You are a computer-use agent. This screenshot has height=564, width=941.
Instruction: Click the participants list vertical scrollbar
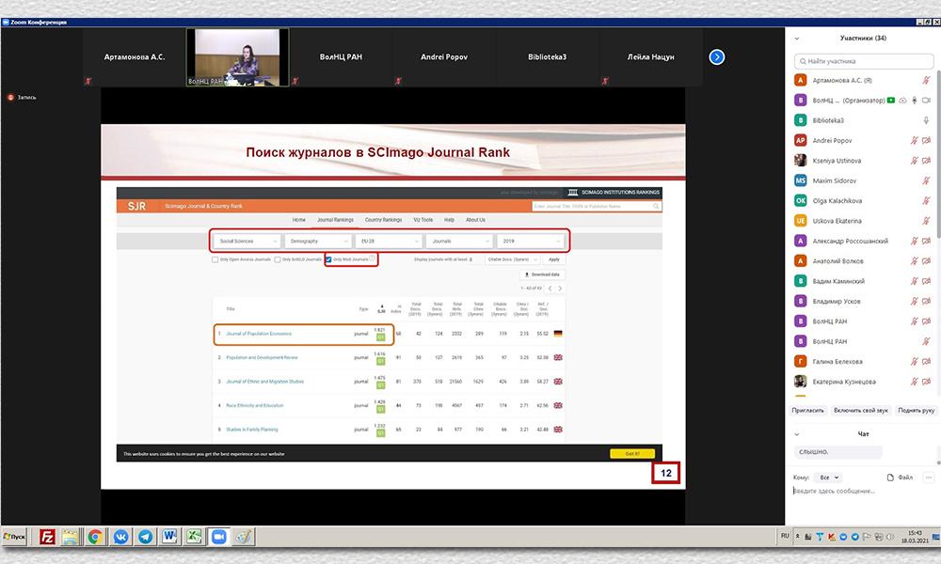938,156
